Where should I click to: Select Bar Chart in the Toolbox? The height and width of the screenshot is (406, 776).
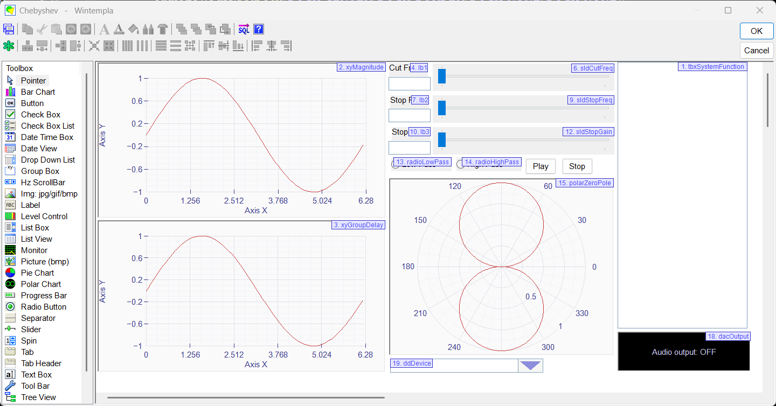[x=38, y=92]
